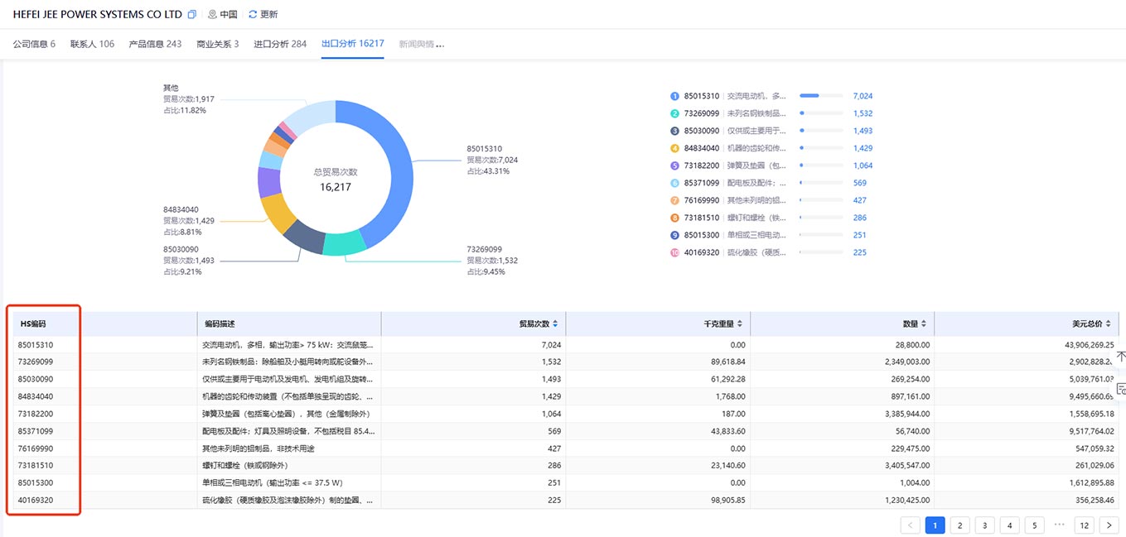1126x537 pixels.
Task: Copy company name HEFEI JEE POWER SYSTEMS
Action: tap(192, 15)
